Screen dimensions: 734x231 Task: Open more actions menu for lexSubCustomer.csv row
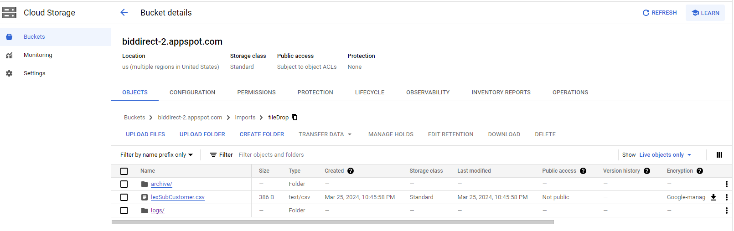(727, 197)
